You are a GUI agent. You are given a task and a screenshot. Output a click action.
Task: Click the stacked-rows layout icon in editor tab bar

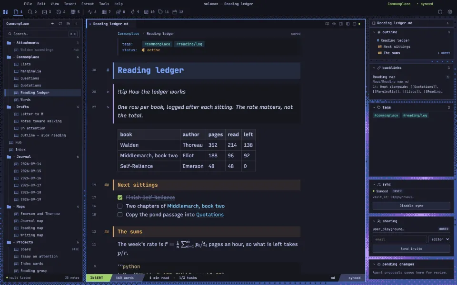(354, 24)
